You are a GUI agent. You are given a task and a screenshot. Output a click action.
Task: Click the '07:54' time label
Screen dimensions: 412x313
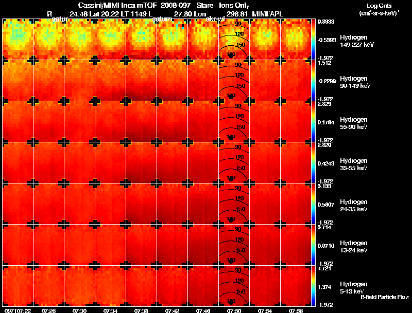click(265, 310)
